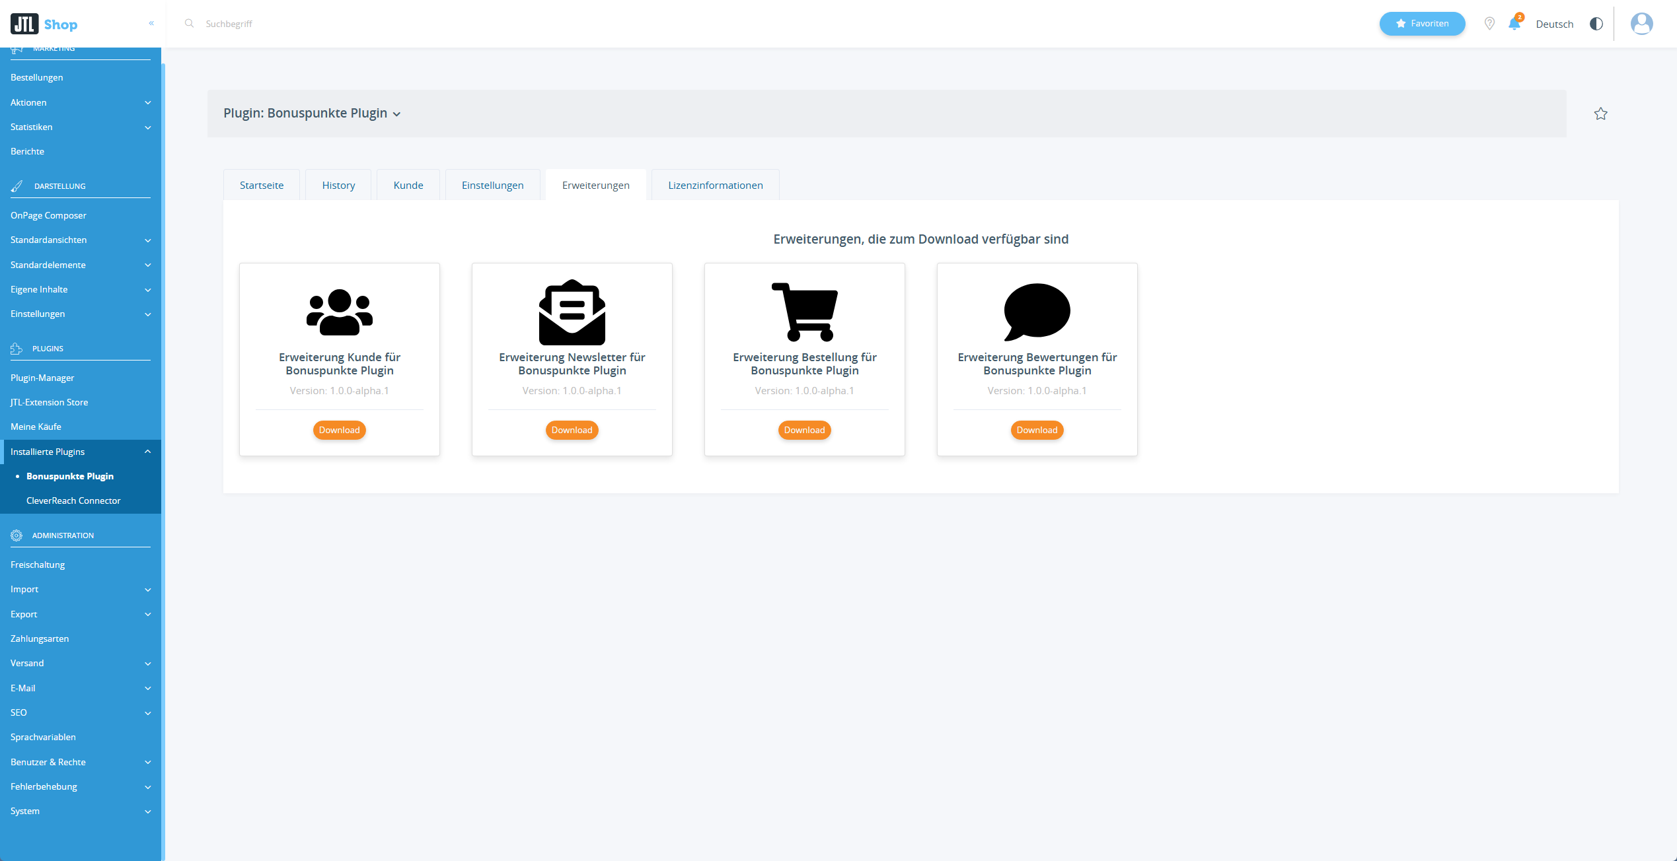Expand the Versand menu
The width and height of the screenshot is (1677, 861).
[81, 663]
